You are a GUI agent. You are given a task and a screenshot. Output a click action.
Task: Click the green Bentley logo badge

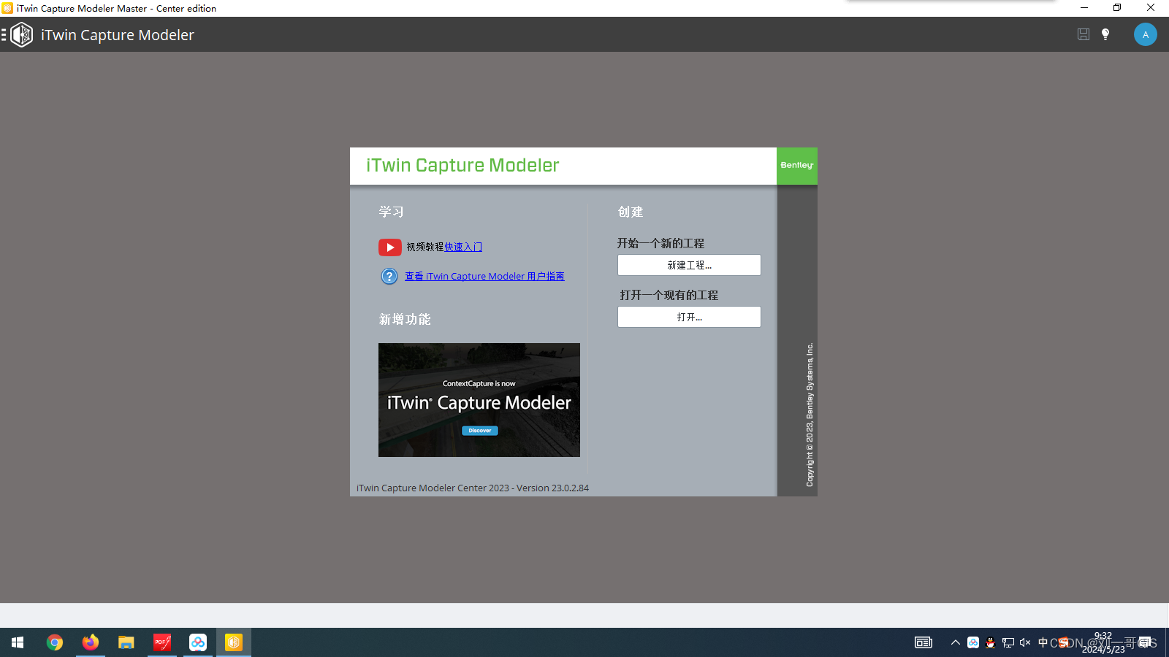(796, 166)
